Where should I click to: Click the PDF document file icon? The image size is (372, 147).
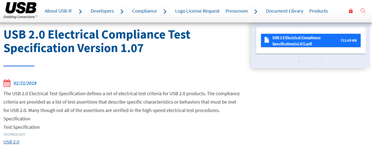coord(267,40)
